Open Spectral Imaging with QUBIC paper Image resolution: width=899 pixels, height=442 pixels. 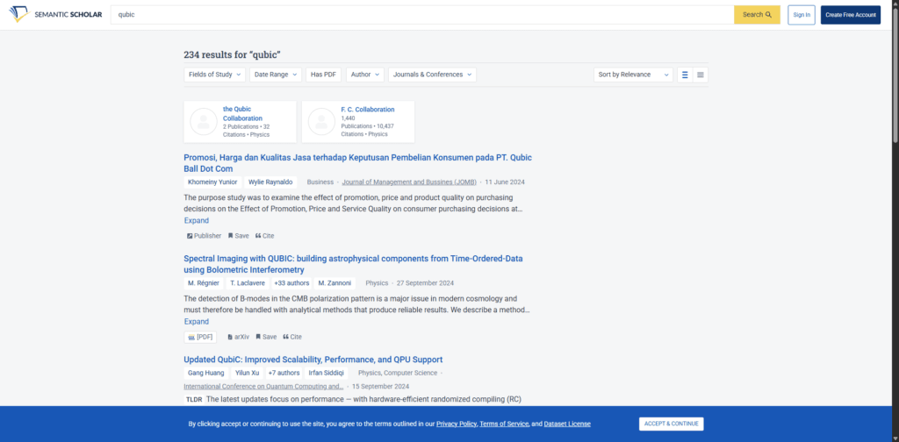tap(353, 264)
